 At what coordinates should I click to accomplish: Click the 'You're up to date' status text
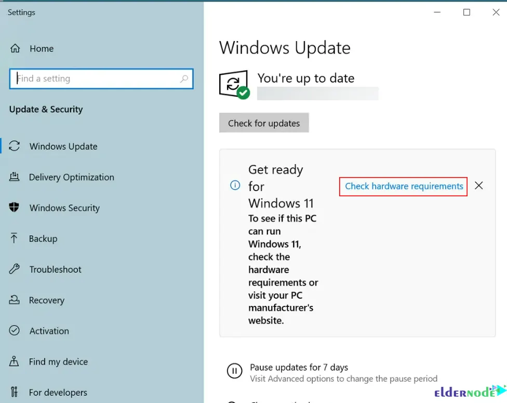pyautogui.click(x=306, y=78)
